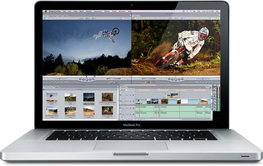
Task: Toggle visibility of video track V1
Action: [120, 101]
